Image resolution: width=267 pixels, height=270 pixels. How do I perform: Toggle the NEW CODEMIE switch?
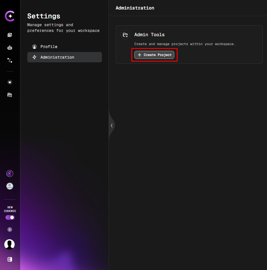pos(10,217)
